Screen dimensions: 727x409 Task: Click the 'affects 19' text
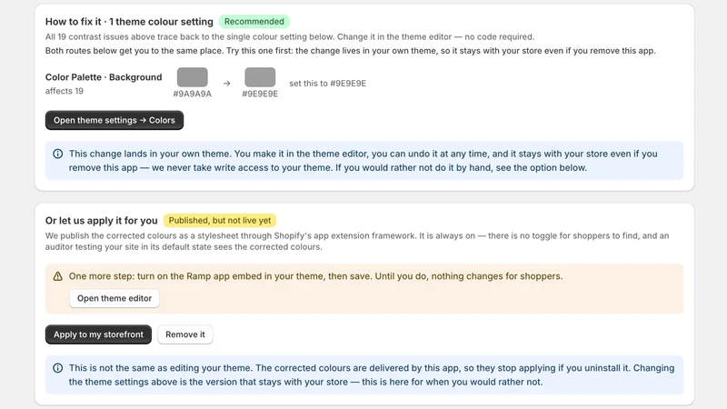coord(64,91)
